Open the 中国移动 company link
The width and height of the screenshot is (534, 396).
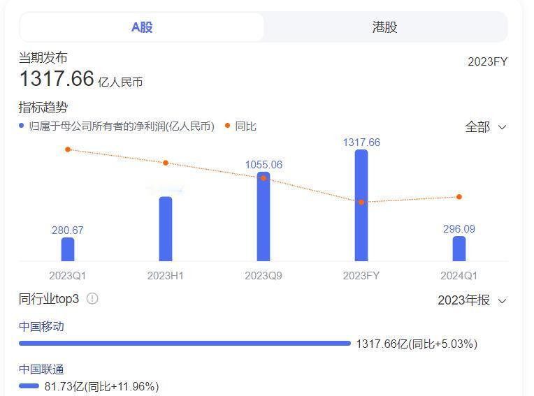pos(41,327)
